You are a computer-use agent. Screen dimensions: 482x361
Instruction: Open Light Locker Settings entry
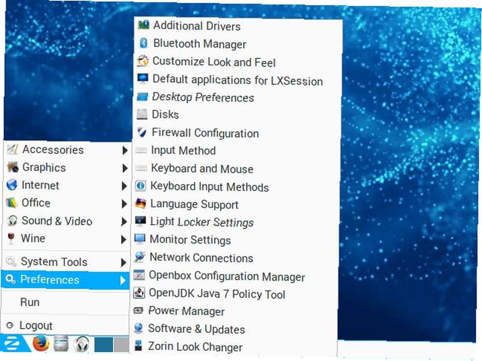click(236, 222)
